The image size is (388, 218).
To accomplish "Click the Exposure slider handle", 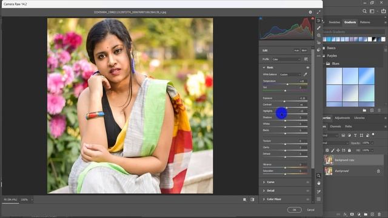I will (284, 101).
